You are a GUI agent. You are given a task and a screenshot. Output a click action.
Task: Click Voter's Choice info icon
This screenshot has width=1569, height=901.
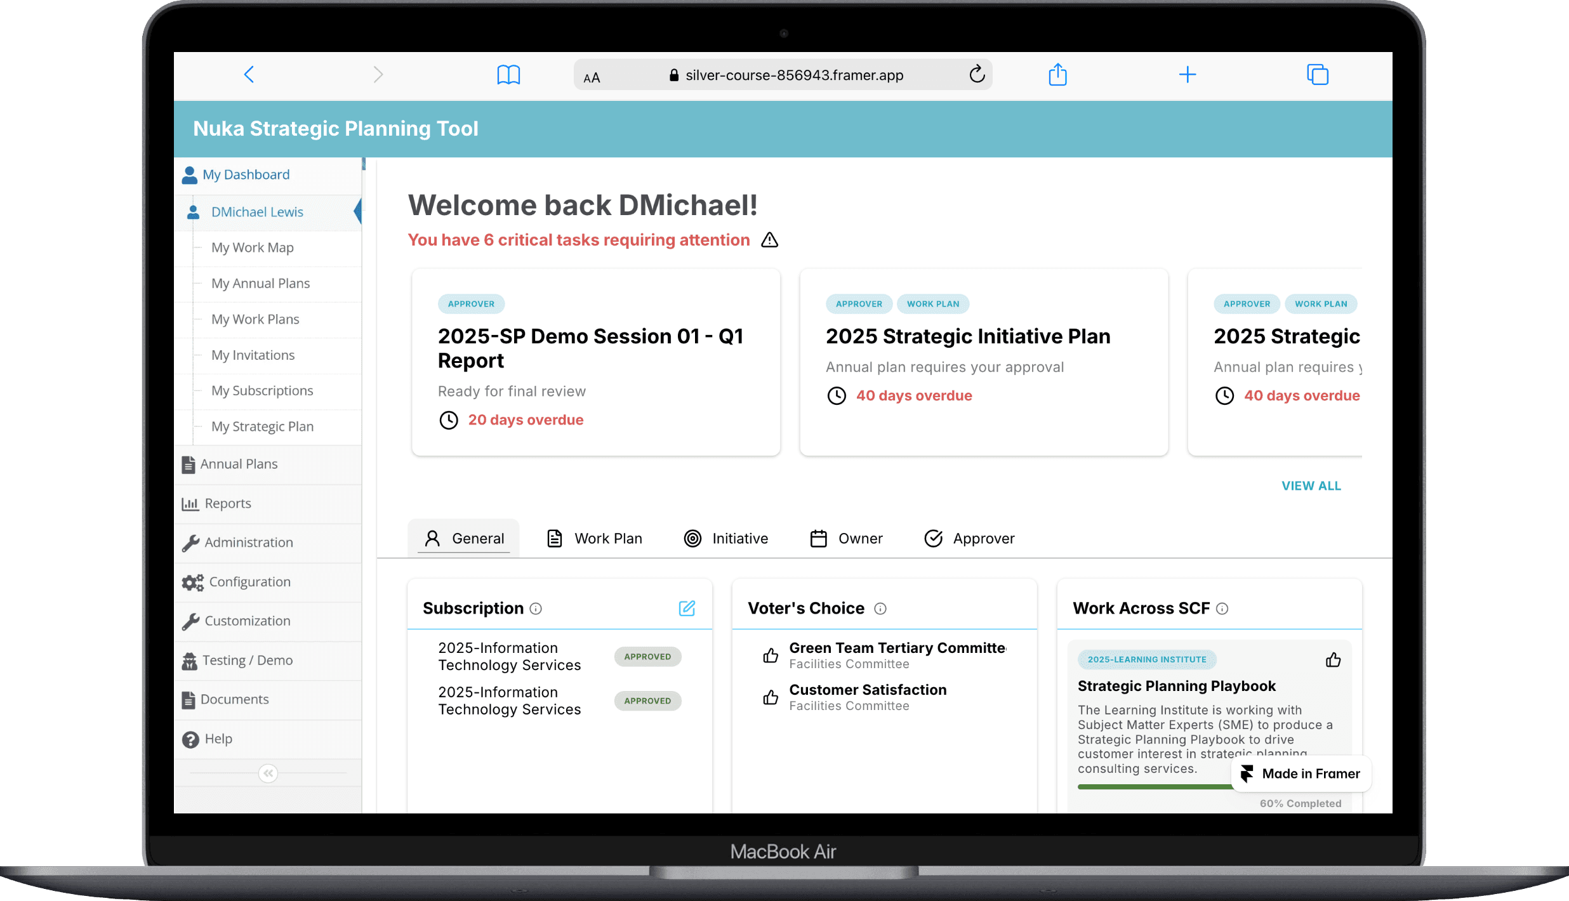[880, 608]
